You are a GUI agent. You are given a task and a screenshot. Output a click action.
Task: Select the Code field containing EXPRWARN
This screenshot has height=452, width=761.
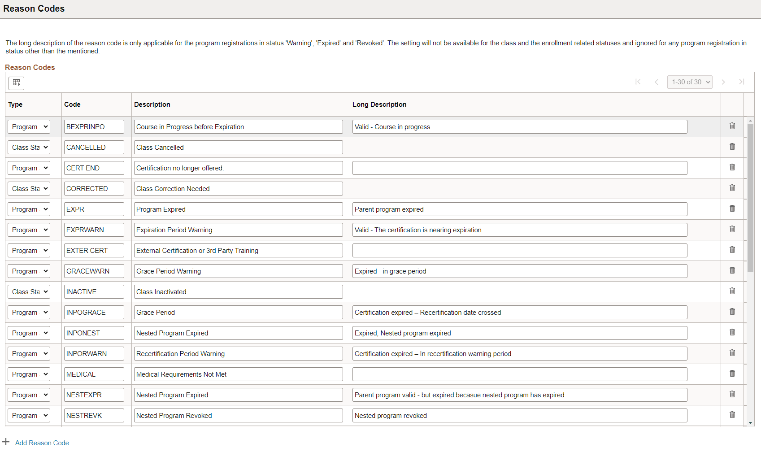(x=94, y=230)
